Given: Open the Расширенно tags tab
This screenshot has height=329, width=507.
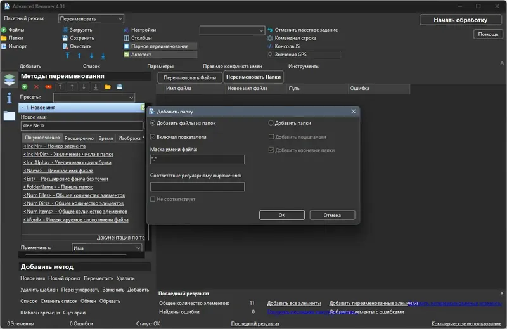Looking at the screenshot, I should coord(79,138).
